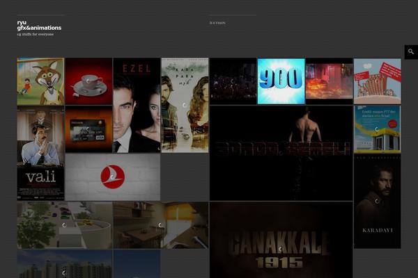The height and width of the screenshot is (278, 418).
Task: Open the İletişim menu link
Action: [217, 23]
